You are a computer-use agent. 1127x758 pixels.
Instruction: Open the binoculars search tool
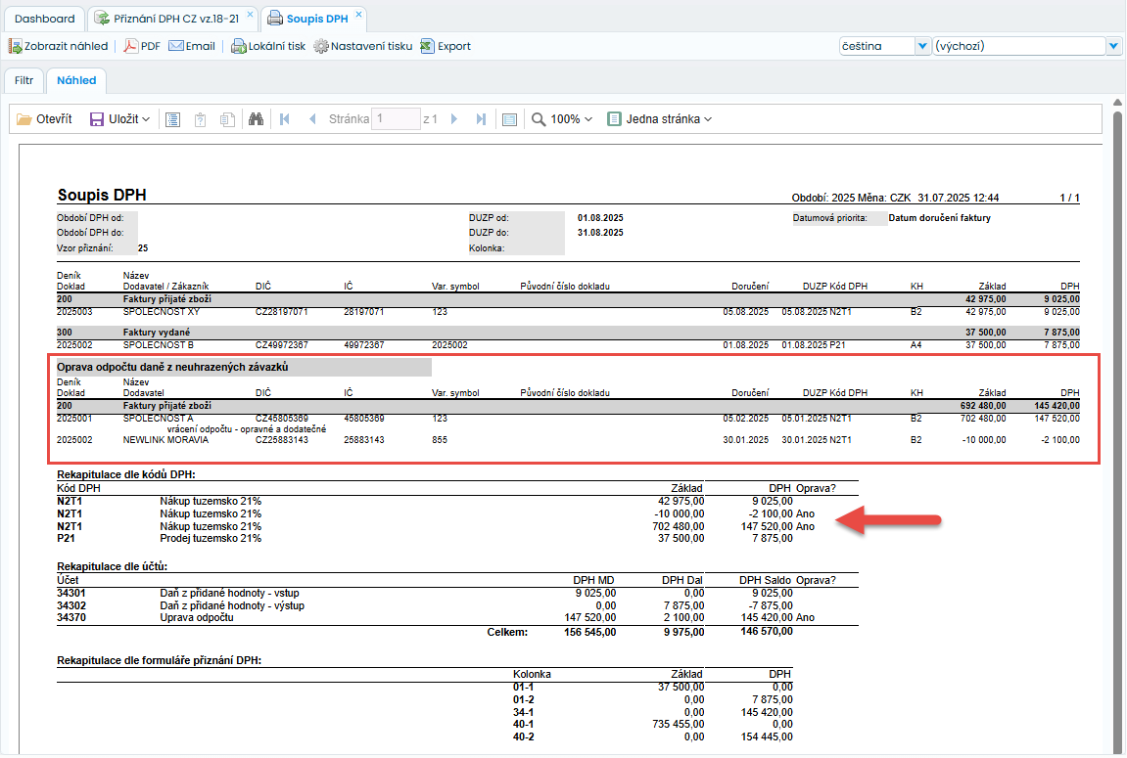click(x=256, y=119)
